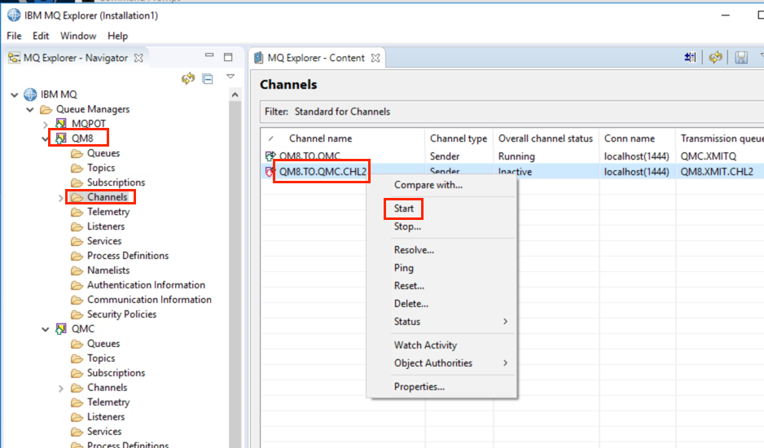Select Authentication Information folder

click(x=146, y=285)
